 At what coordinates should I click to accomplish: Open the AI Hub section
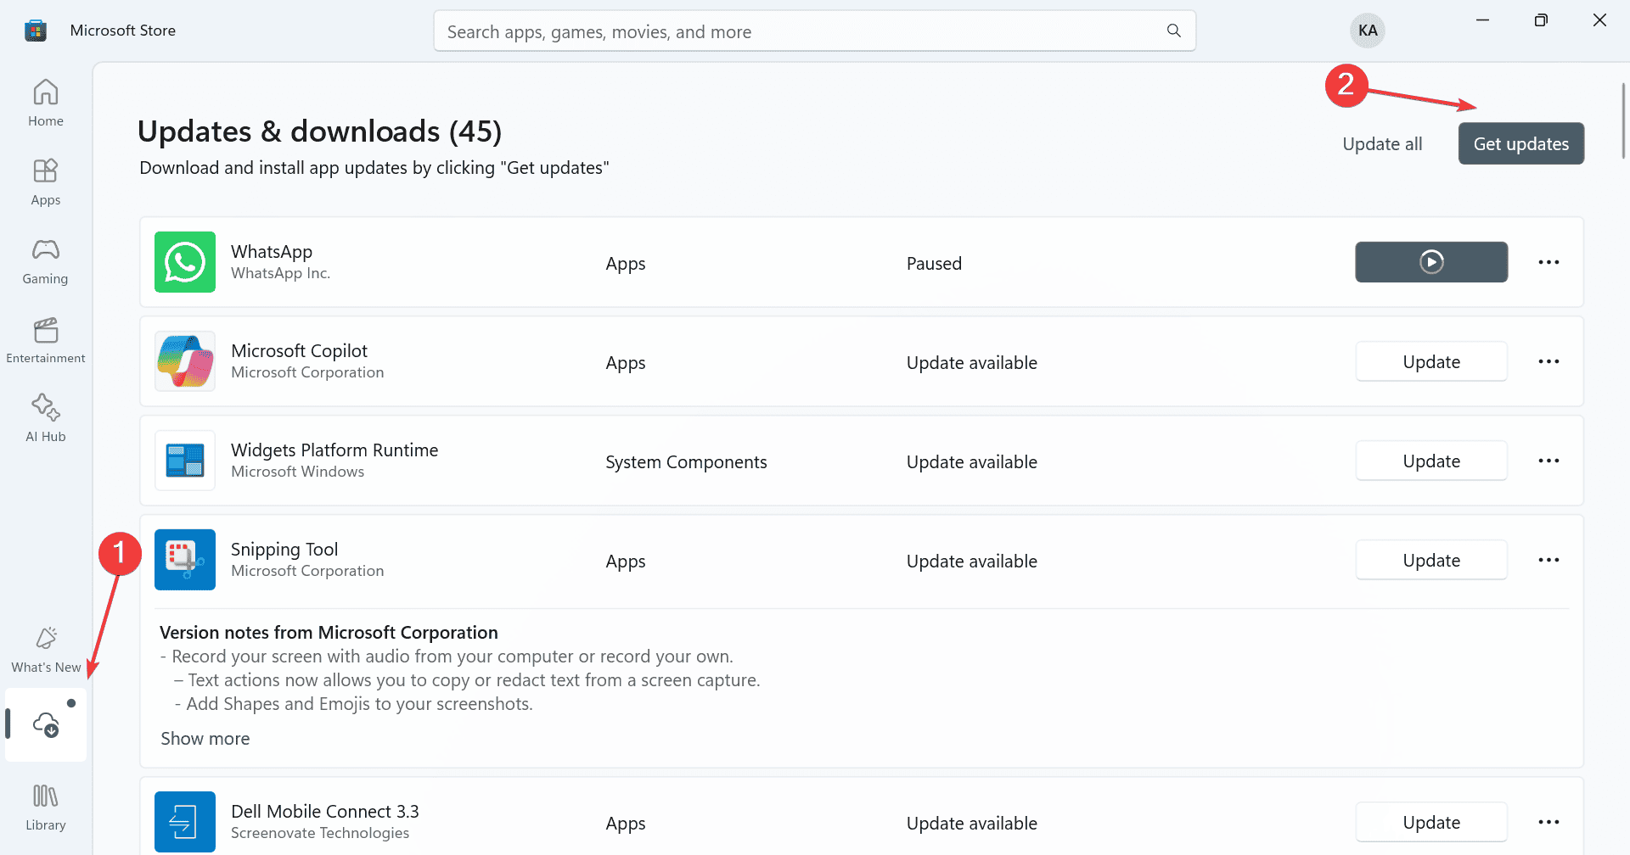coord(46,418)
